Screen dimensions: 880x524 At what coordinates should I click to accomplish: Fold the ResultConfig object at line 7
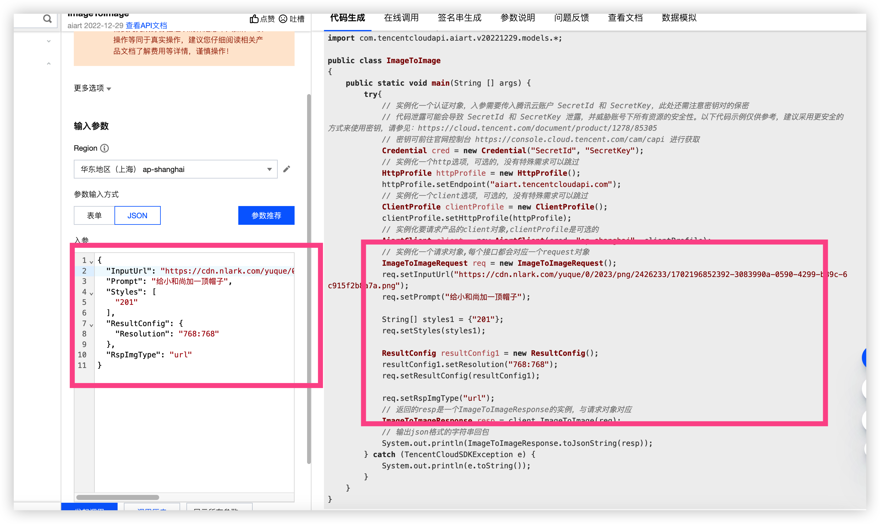point(91,325)
